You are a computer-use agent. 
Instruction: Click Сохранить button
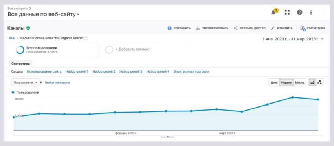(179, 28)
